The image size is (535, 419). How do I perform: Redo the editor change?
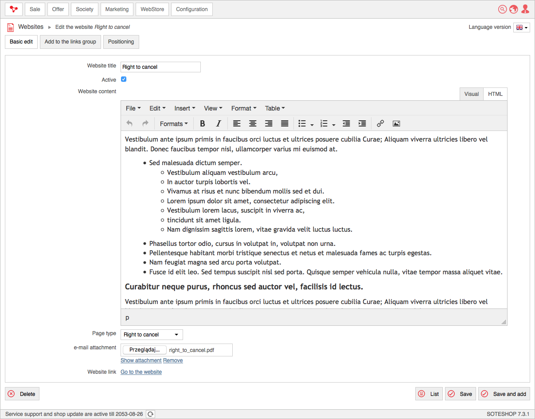(x=145, y=123)
